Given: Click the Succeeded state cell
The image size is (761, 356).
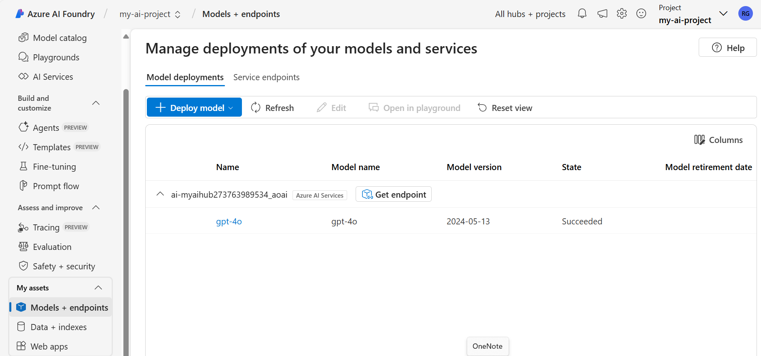Looking at the screenshot, I should pos(582,221).
